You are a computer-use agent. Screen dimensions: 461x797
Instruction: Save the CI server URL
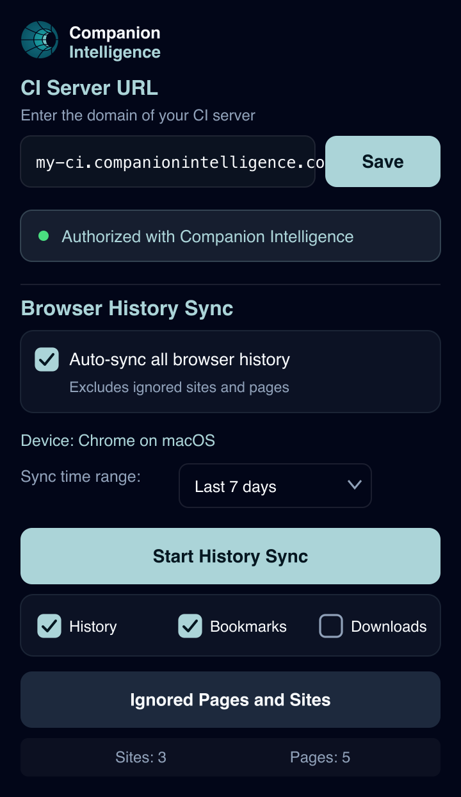(x=383, y=161)
